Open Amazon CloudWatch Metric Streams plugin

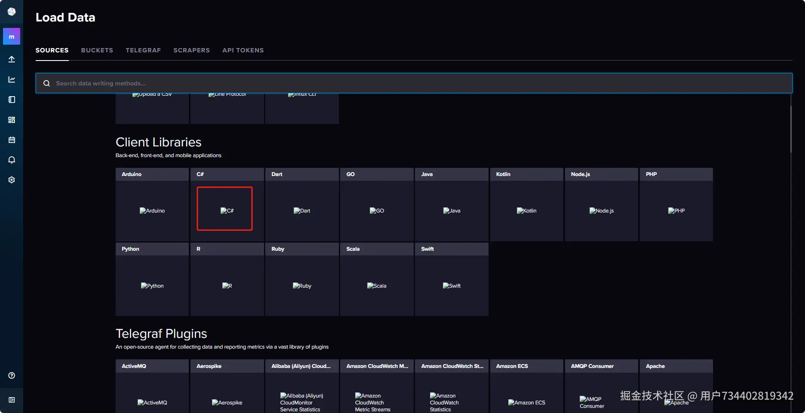pyautogui.click(x=377, y=386)
